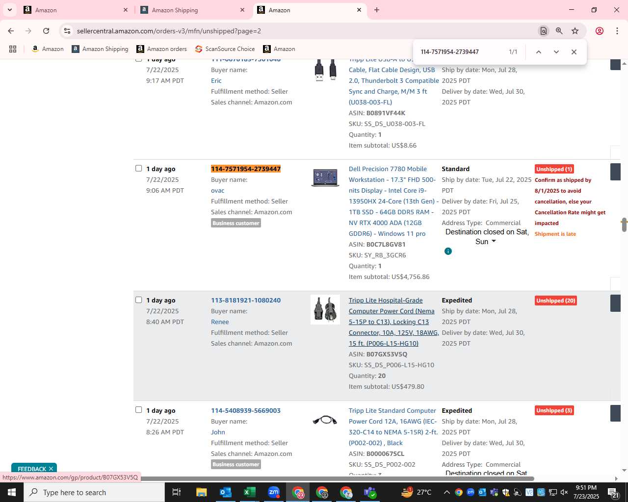628x502 pixels.
Task: Show hidden system tray icons
Action: click(x=446, y=492)
